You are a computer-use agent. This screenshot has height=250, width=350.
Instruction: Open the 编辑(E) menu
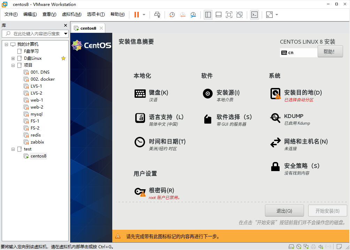pyautogui.click(x=30, y=14)
